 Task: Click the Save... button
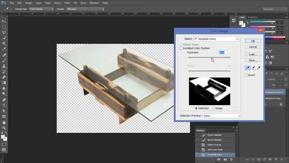click(x=253, y=60)
